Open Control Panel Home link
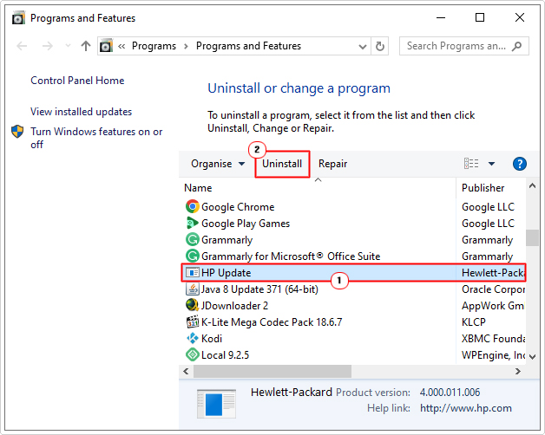 pyautogui.click(x=77, y=81)
